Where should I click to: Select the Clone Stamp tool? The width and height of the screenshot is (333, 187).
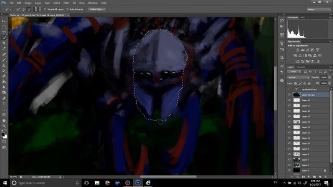coord(4,65)
